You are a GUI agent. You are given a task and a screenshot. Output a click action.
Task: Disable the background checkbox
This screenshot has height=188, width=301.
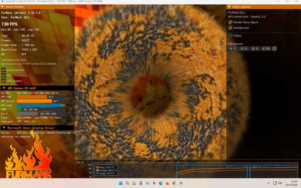pyautogui.click(x=230, y=28)
